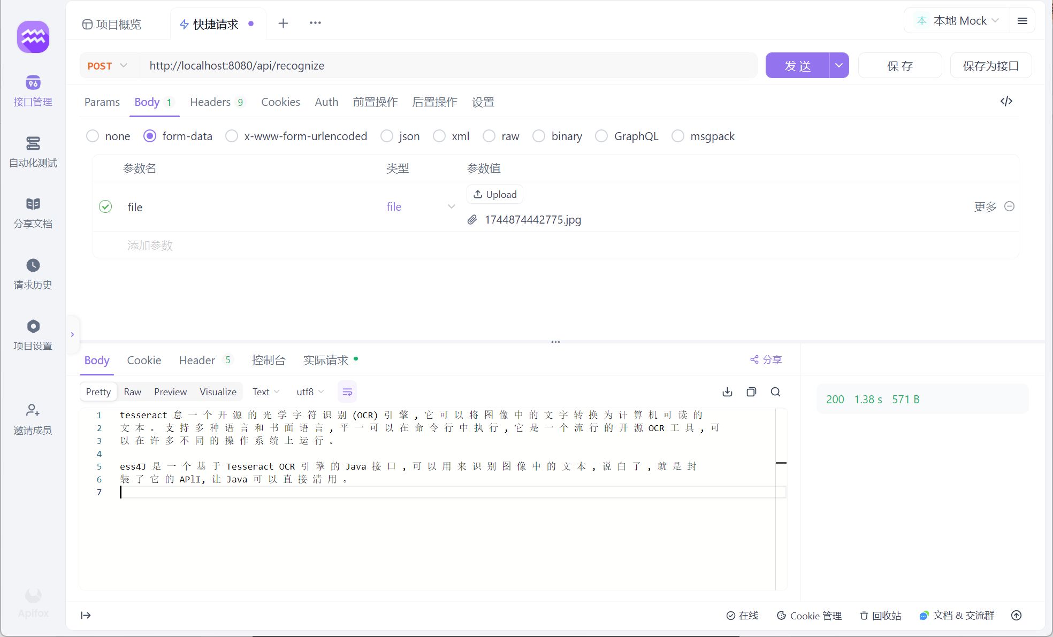The image size is (1053, 637).
Task: Click the generate code icon
Action: tap(1006, 101)
